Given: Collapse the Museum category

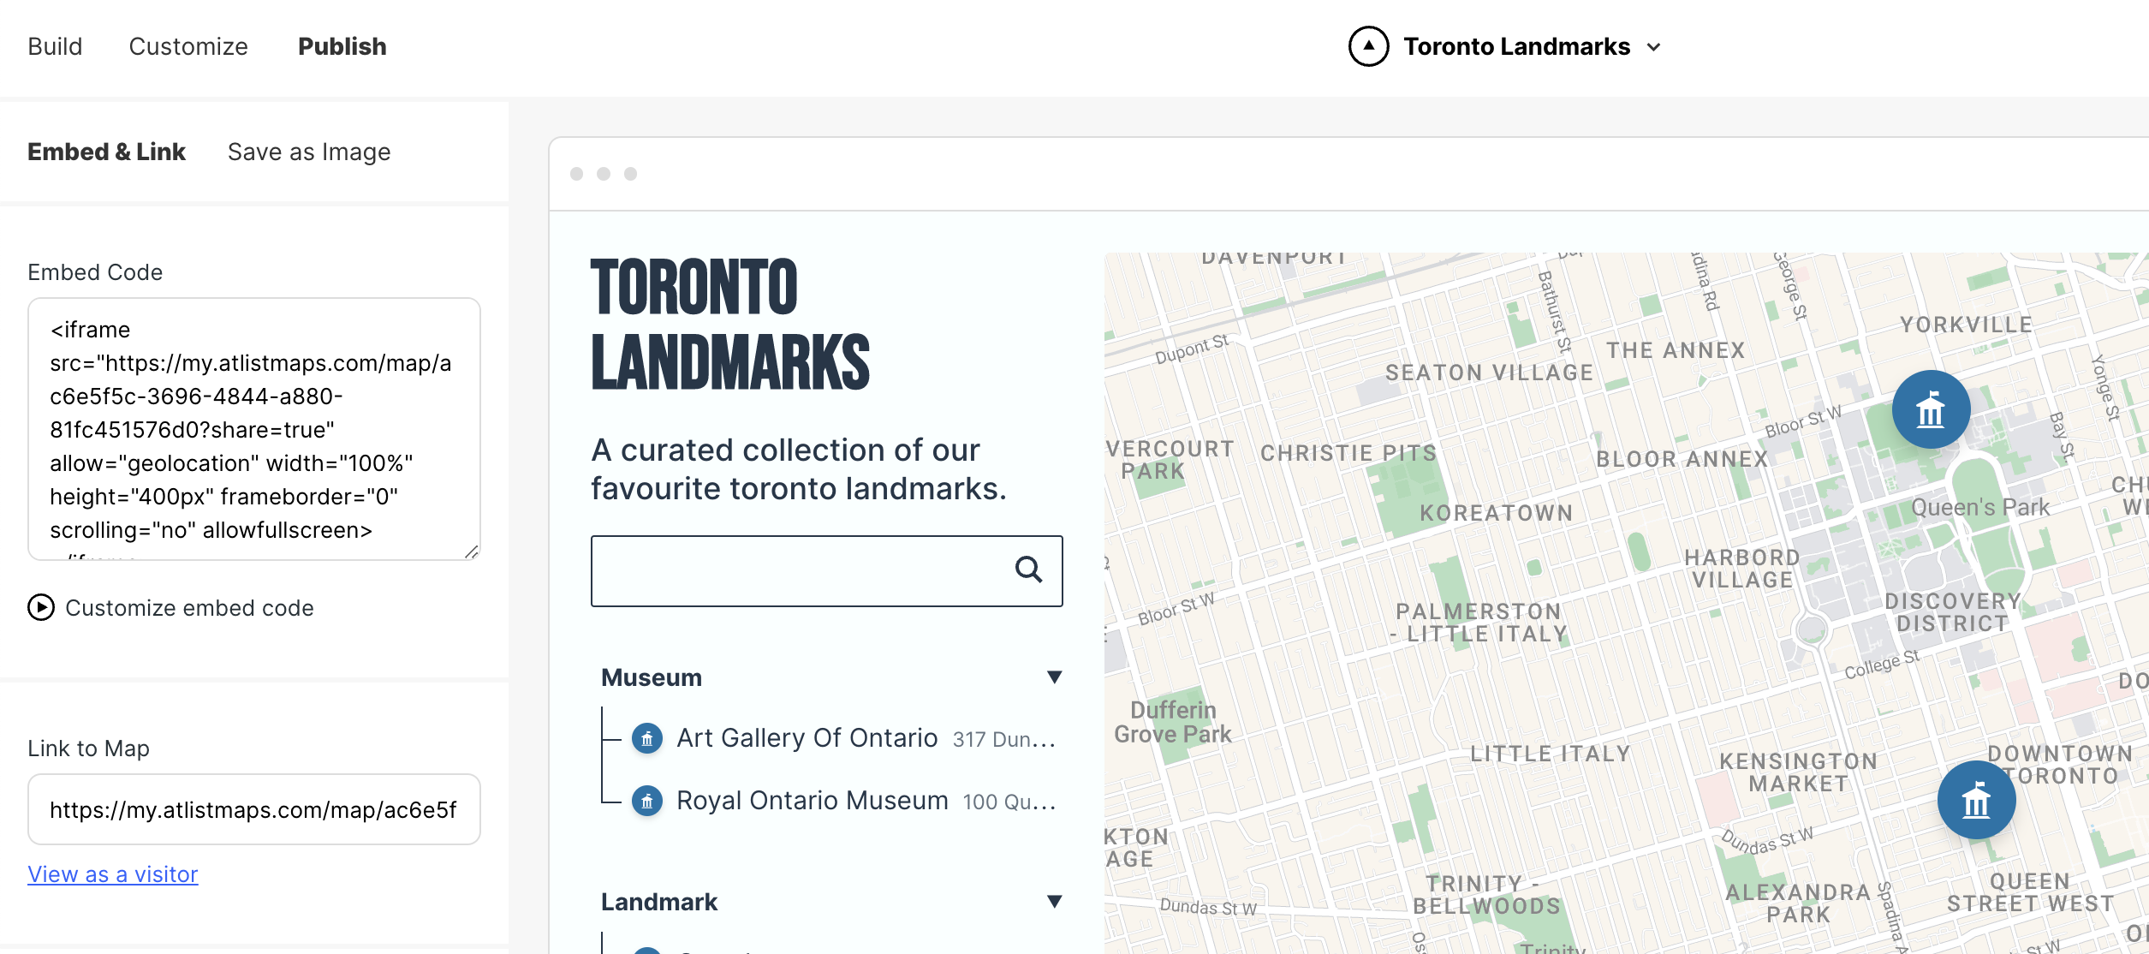Looking at the screenshot, I should (x=1054, y=677).
